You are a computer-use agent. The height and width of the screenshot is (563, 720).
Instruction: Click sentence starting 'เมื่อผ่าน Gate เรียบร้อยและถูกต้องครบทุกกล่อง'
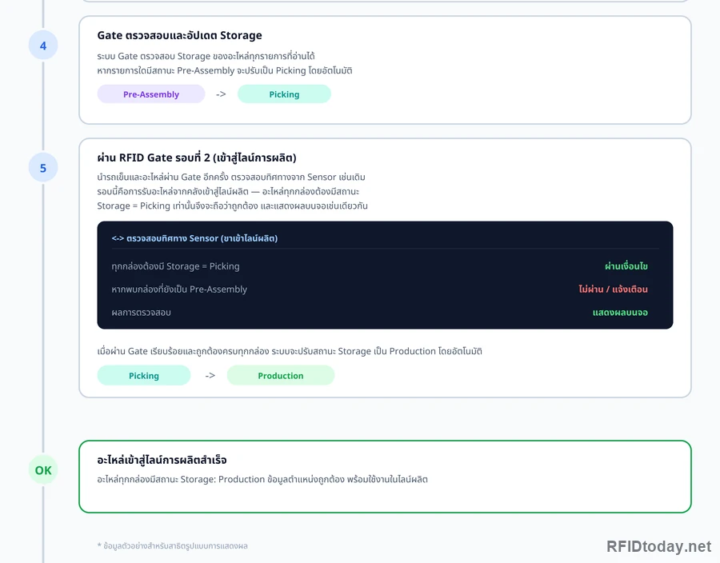[290, 351]
